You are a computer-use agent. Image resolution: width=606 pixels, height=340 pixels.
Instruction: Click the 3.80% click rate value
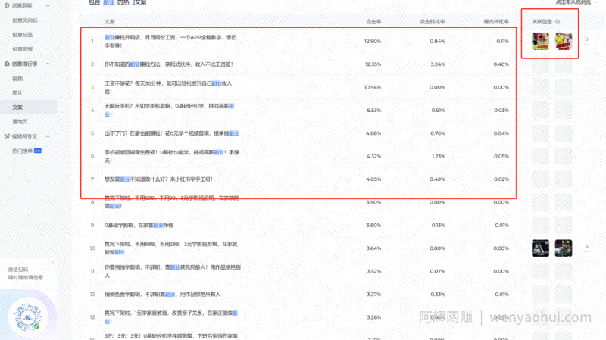(373, 225)
